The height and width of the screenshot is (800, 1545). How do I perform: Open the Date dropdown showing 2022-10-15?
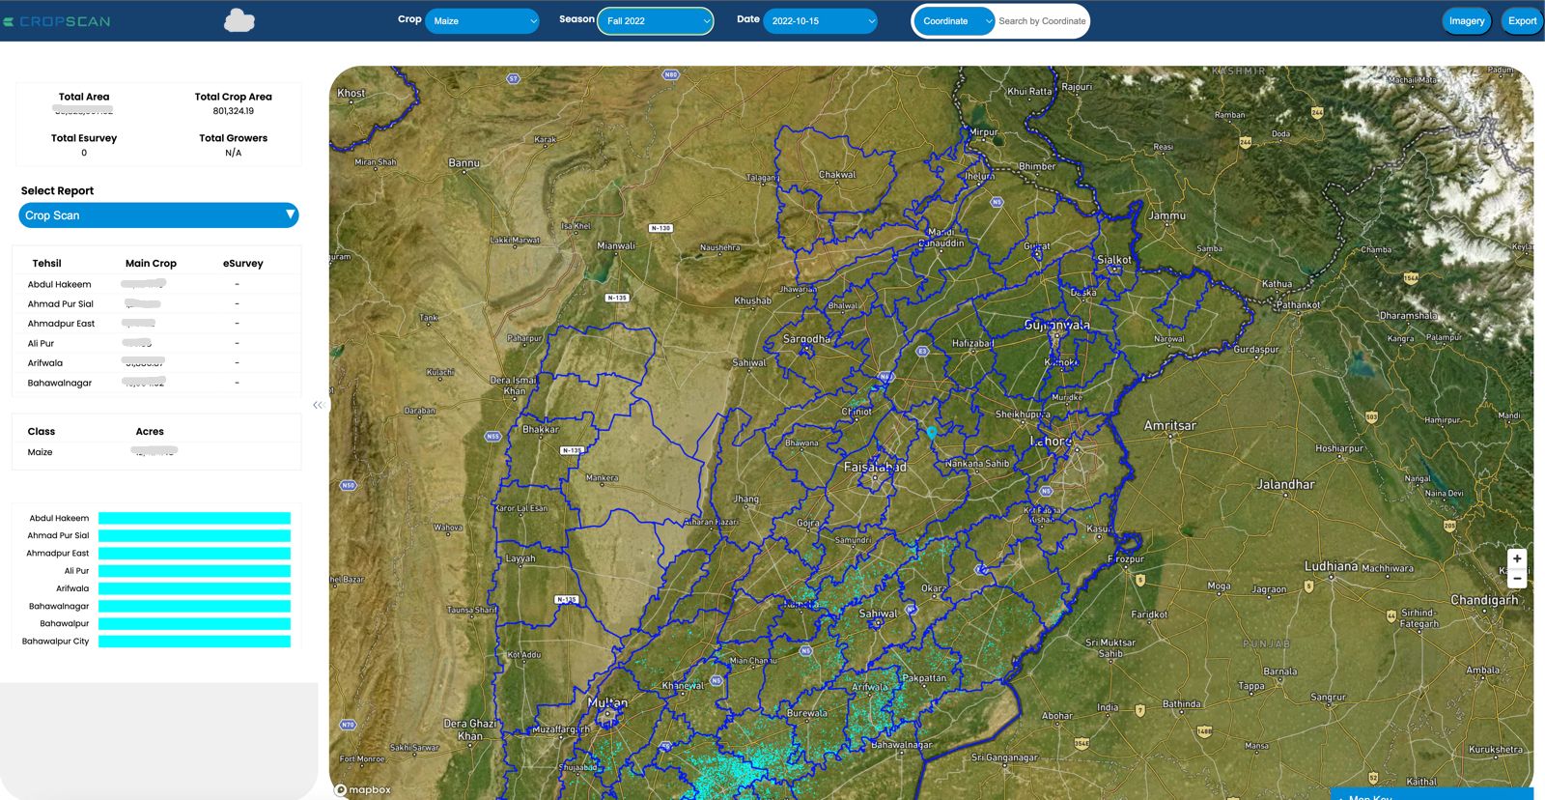(820, 20)
